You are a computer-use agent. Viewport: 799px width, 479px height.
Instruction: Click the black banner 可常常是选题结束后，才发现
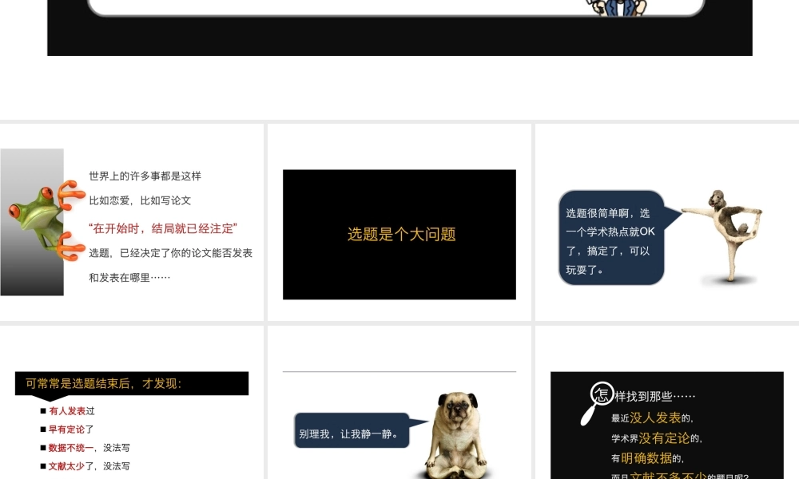(131, 383)
